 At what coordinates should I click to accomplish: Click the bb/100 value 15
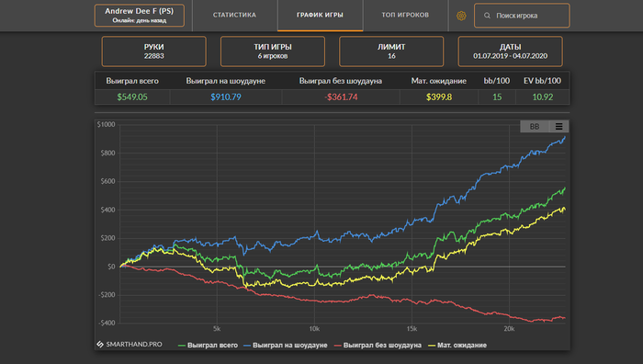(x=497, y=97)
